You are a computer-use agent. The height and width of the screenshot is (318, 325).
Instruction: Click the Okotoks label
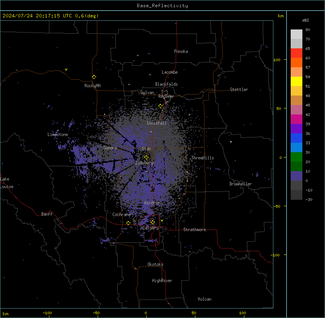pos(155,264)
